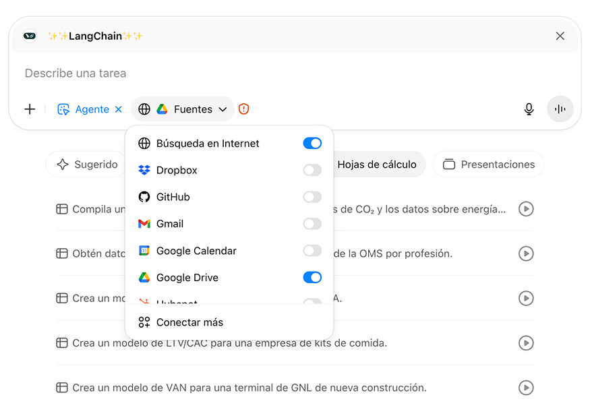
Task: Close the LangChain banner
Action: (560, 36)
